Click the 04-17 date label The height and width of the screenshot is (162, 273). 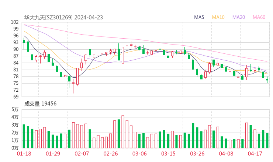pyautogui.click(x=255, y=154)
